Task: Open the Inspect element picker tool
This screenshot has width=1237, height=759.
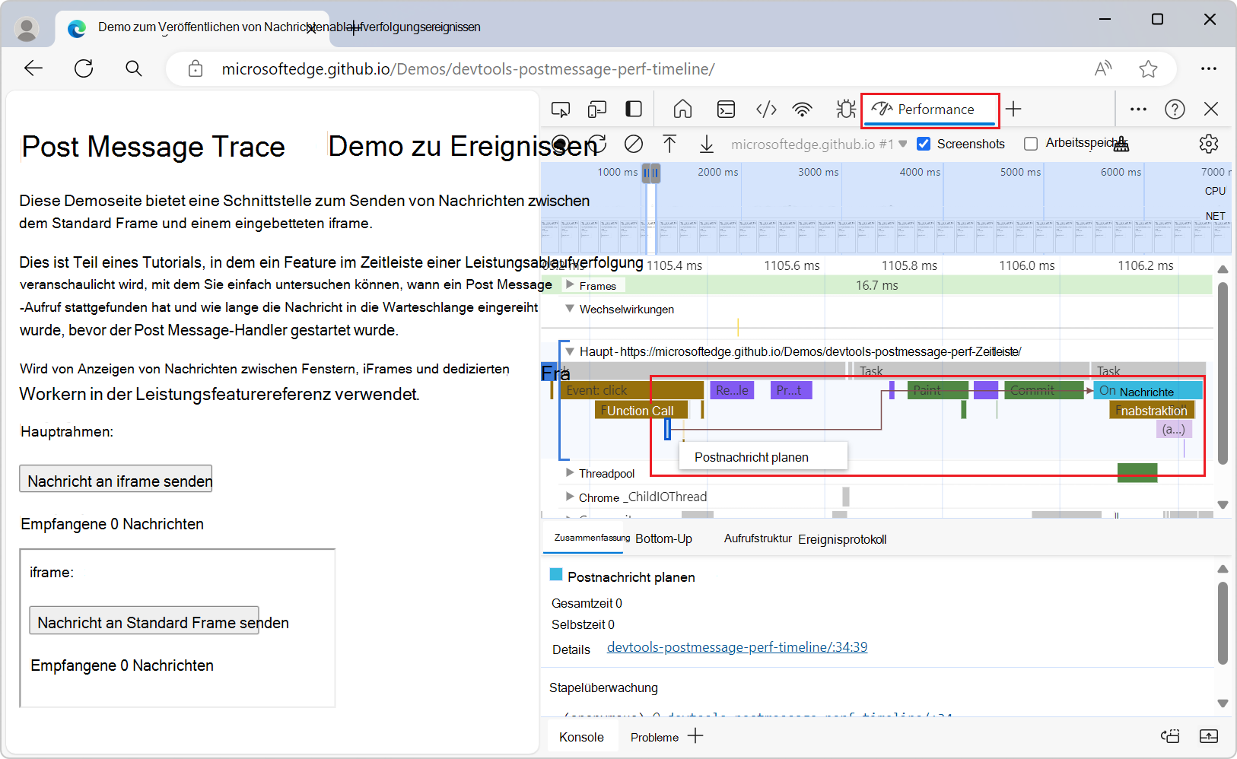Action: [560, 110]
